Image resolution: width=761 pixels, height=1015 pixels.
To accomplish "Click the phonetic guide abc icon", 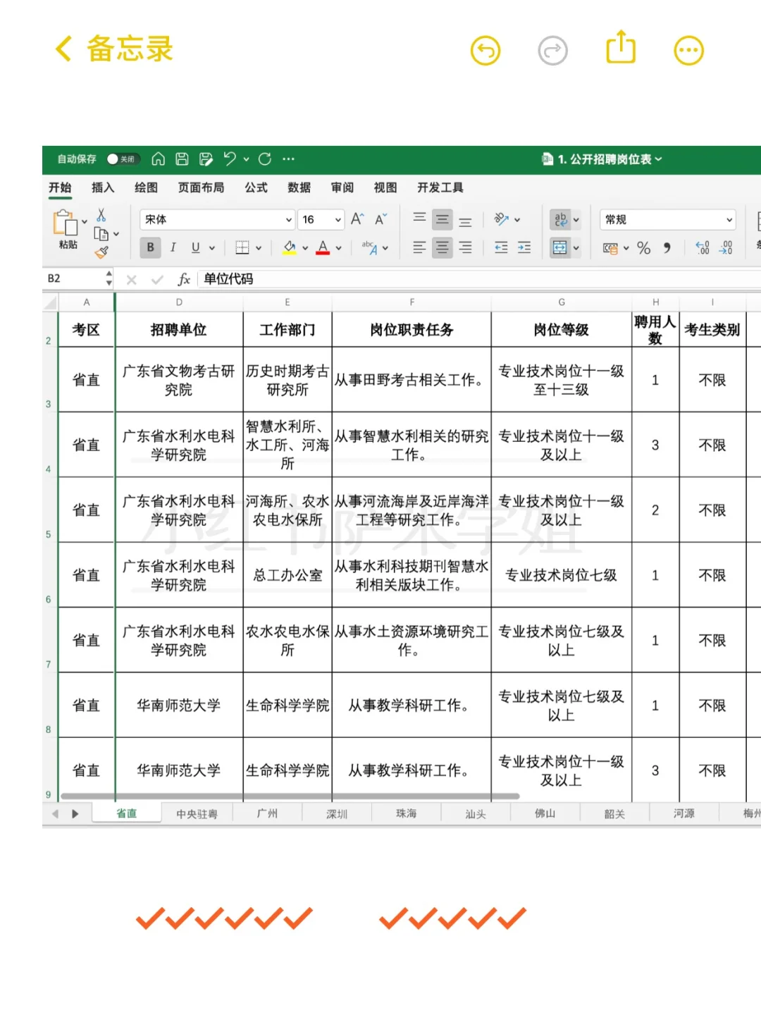I will pyautogui.click(x=369, y=247).
